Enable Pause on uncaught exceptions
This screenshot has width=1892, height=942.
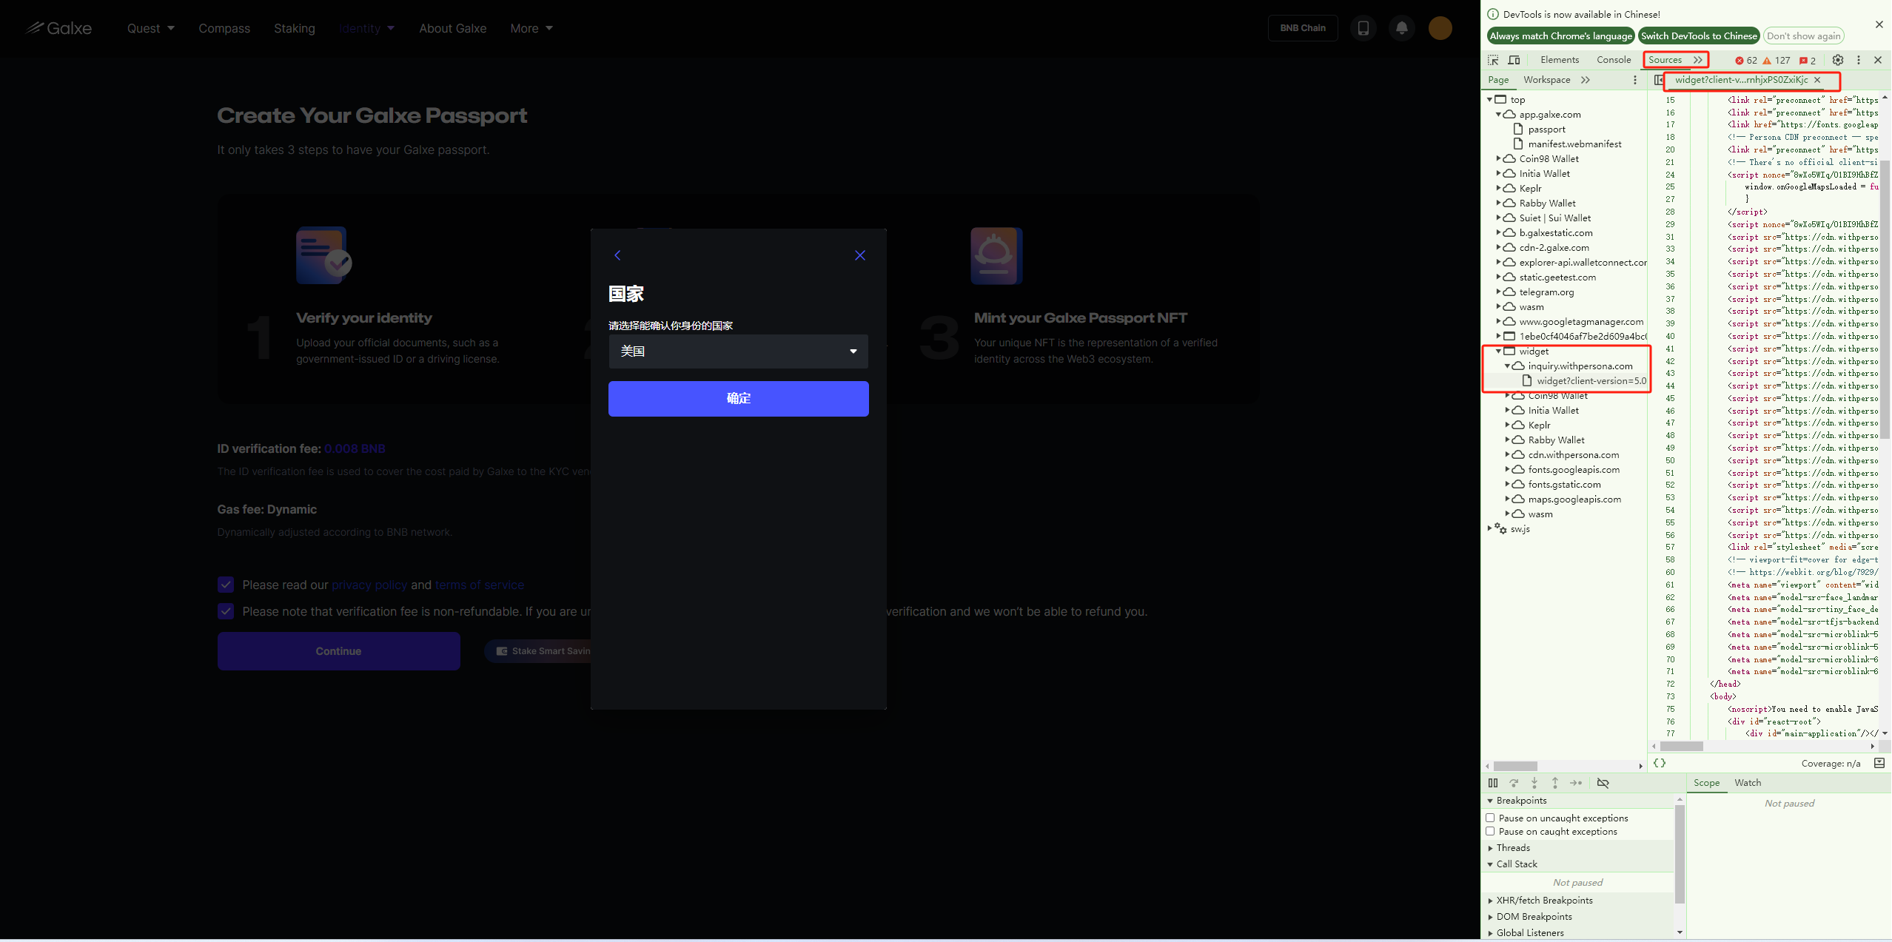[x=1490, y=818]
